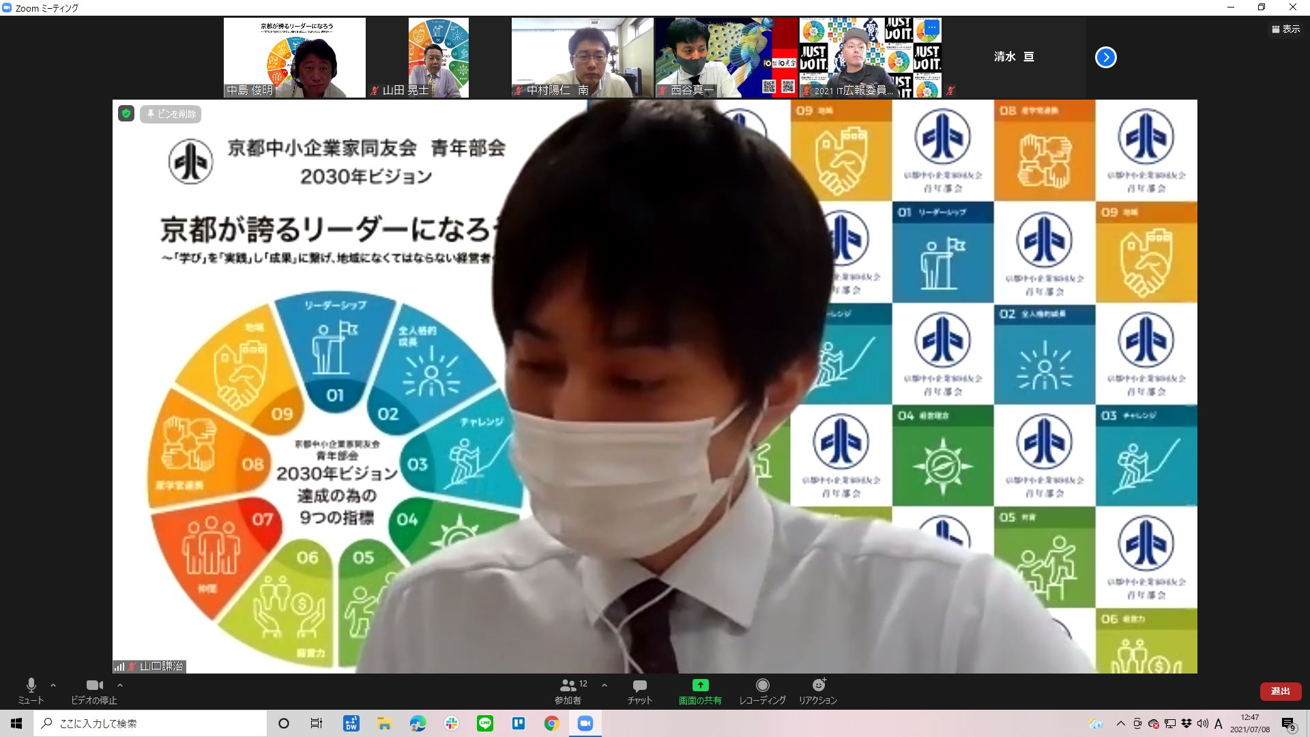Image resolution: width=1310 pixels, height=737 pixels.
Task: Mute the microphone in Zoom
Action: tap(31, 691)
